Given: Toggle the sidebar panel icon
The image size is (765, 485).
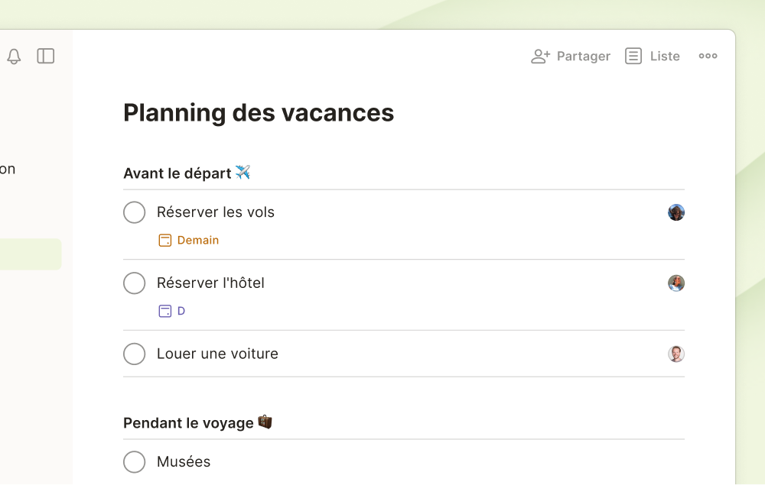Looking at the screenshot, I should (46, 56).
